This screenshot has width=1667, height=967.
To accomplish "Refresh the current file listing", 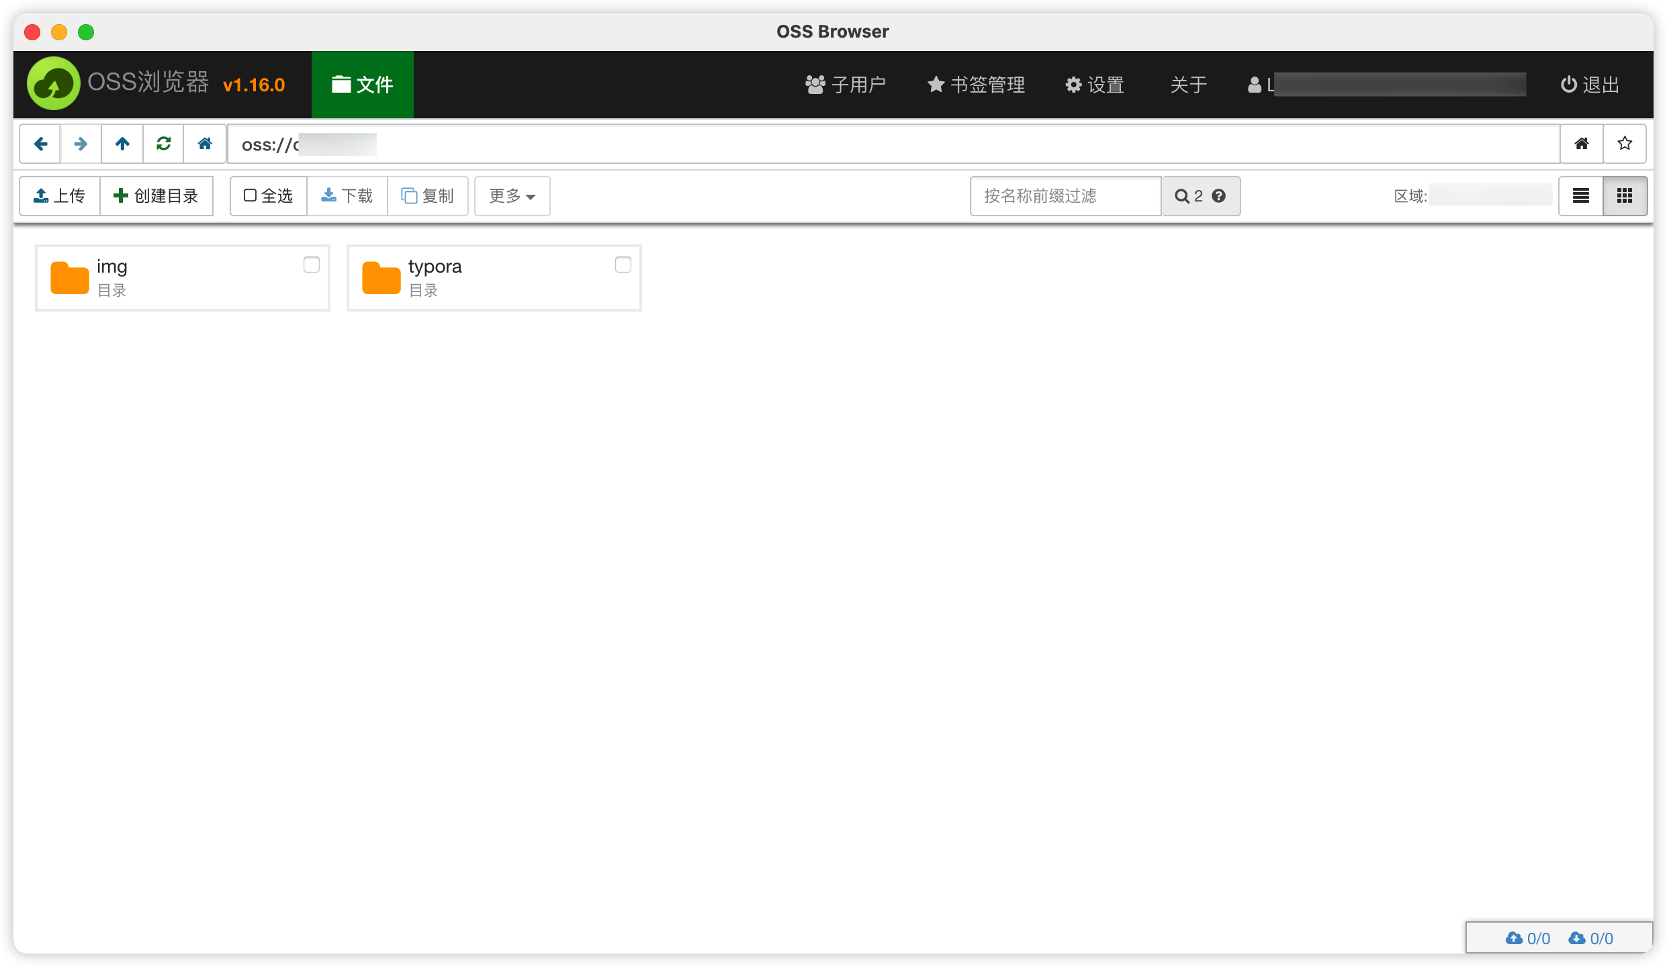I will 163,144.
